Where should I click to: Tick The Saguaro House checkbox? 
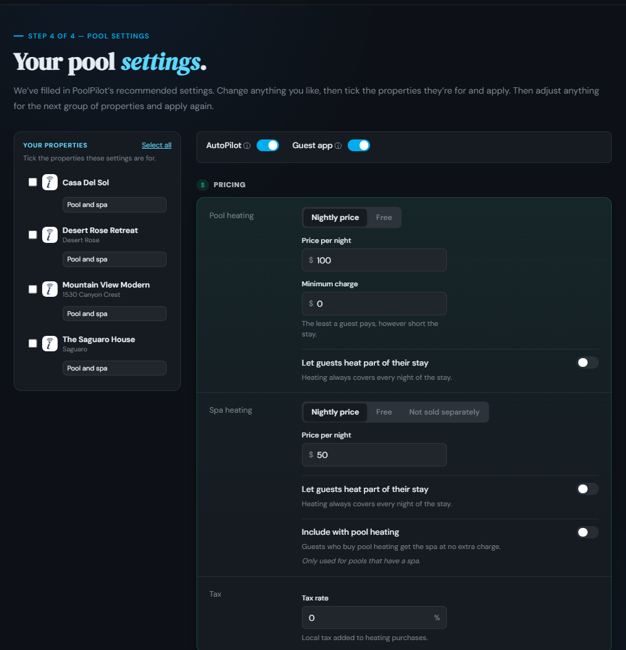click(33, 344)
